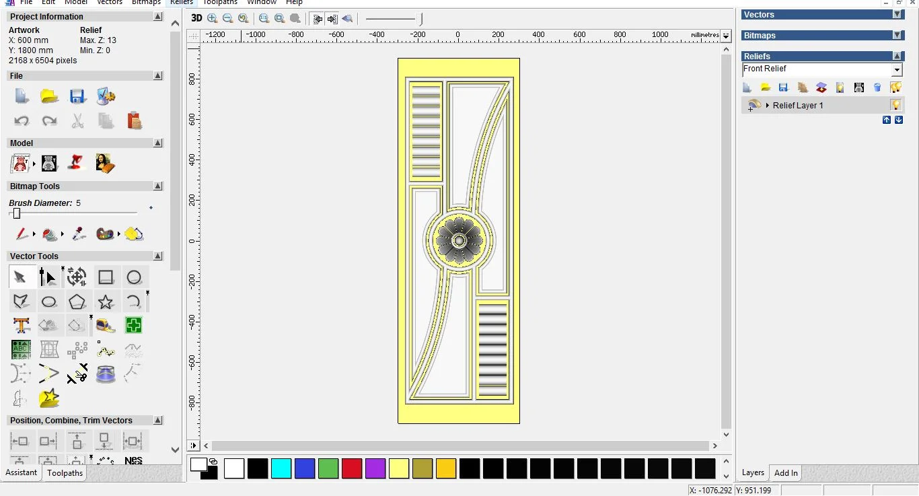
Task: Expand the Vectors panel
Action: click(x=897, y=15)
